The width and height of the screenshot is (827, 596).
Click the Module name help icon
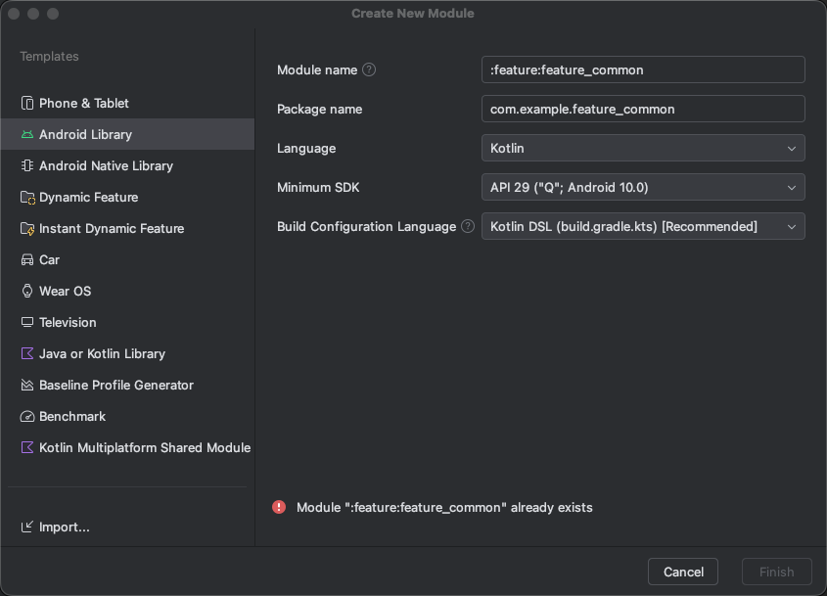click(x=369, y=69)
